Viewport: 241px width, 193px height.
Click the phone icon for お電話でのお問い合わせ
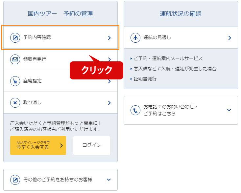pyautogui.click(x=135, y=110)
